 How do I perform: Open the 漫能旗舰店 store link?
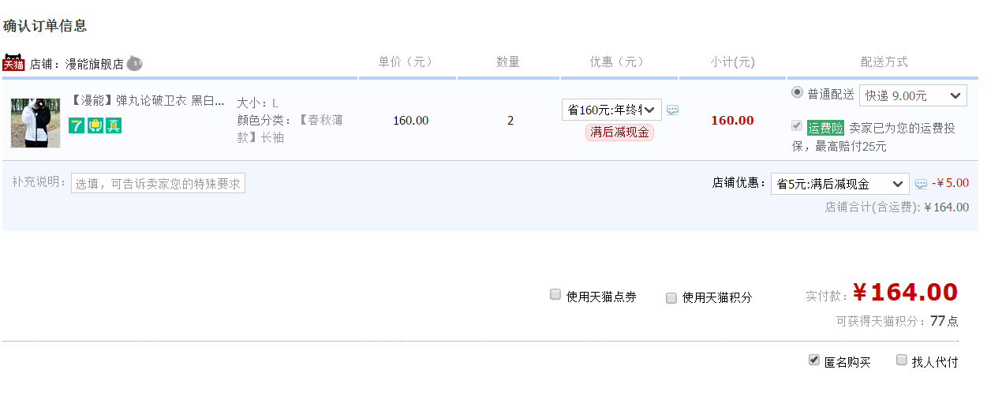point(94,64)
